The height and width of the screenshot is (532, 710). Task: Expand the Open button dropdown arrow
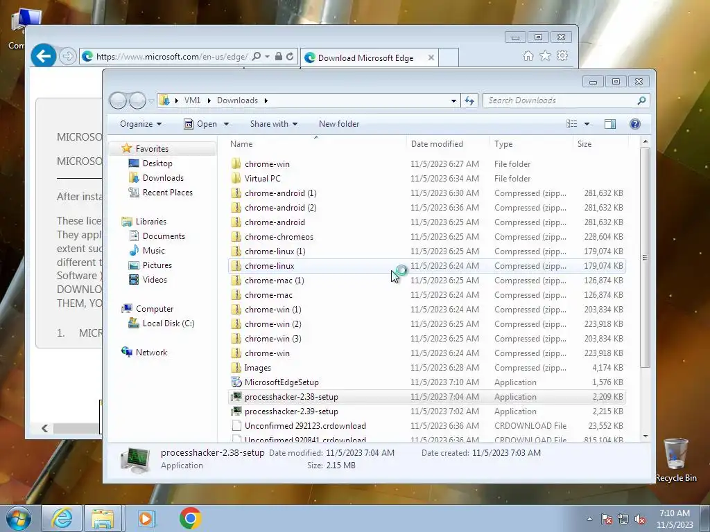[227, 124]
